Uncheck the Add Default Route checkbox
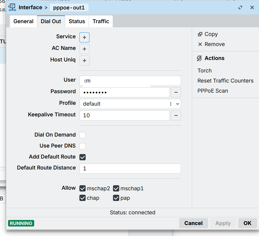 click(82, 157)
